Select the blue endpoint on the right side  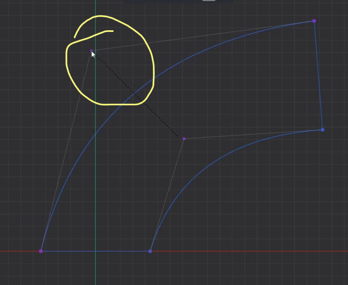322,130
